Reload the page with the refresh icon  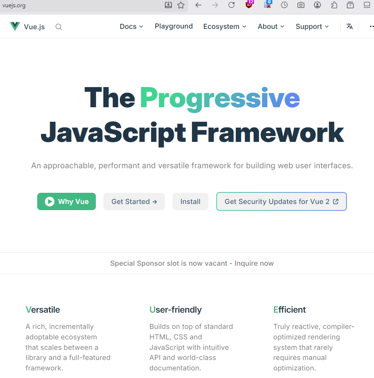pyautogui.click(x=231, y=5)
